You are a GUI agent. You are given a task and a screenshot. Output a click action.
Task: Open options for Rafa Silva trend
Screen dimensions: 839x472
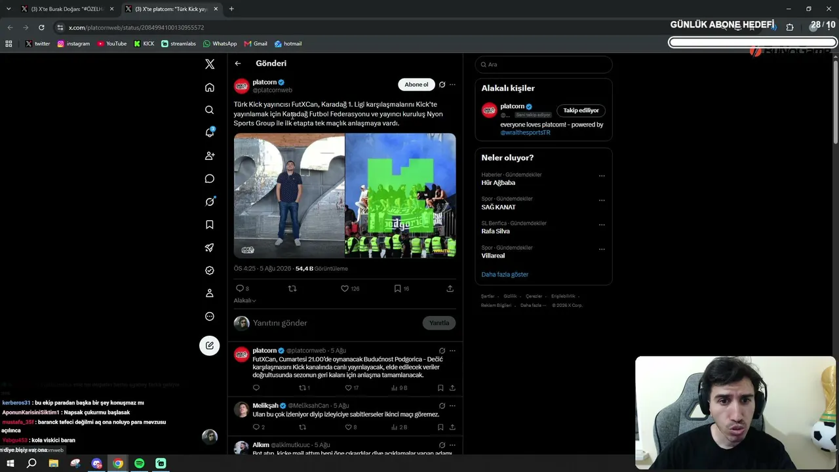[602, 224]
